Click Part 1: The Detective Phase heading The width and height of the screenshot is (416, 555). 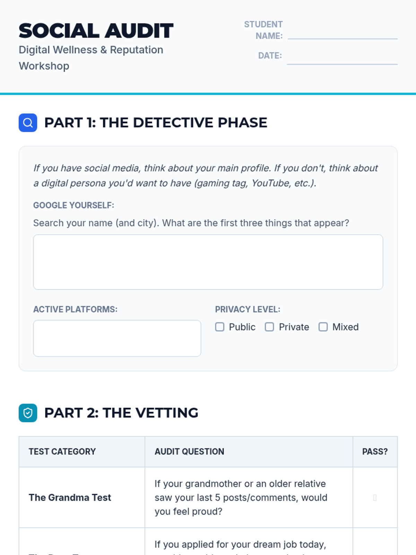[x=156, y=123]
